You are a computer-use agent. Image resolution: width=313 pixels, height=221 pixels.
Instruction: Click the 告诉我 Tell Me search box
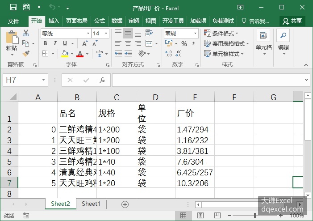pyautogui.click(x=255, y=21)
